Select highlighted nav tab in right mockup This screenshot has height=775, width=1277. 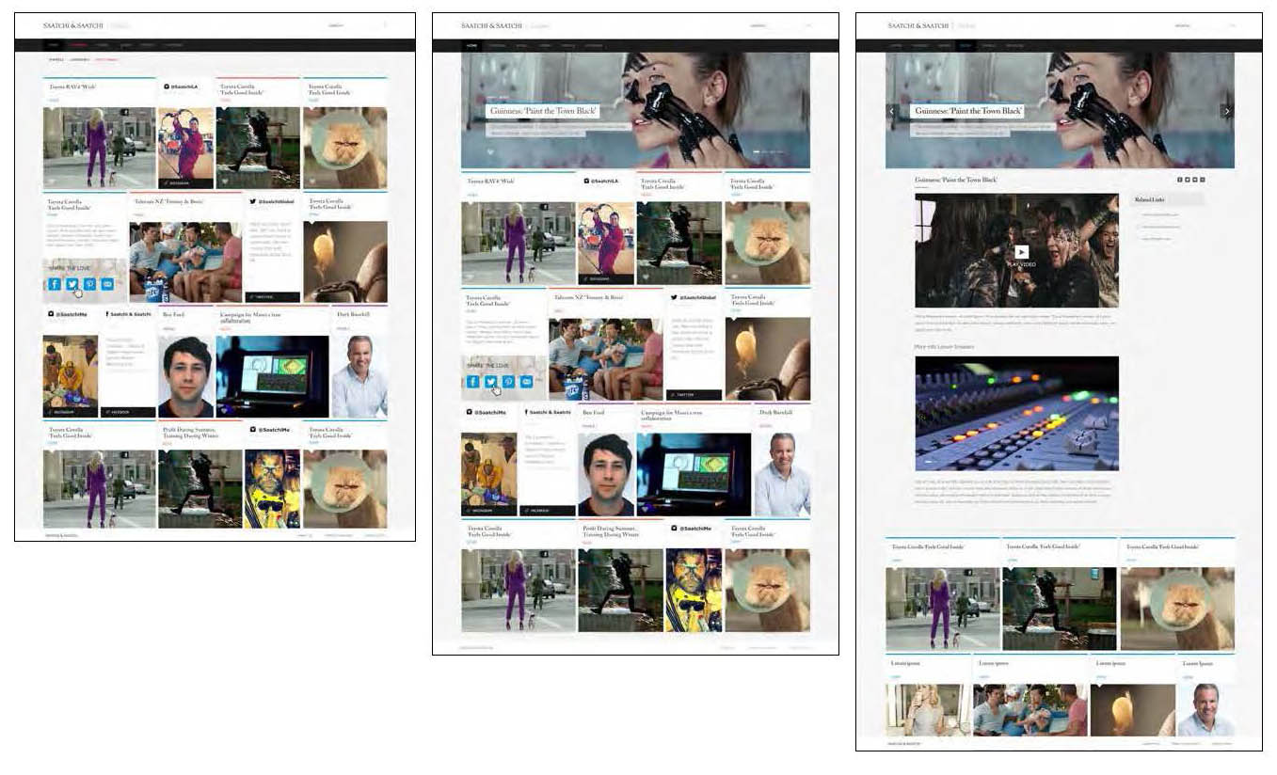(966, 45)
